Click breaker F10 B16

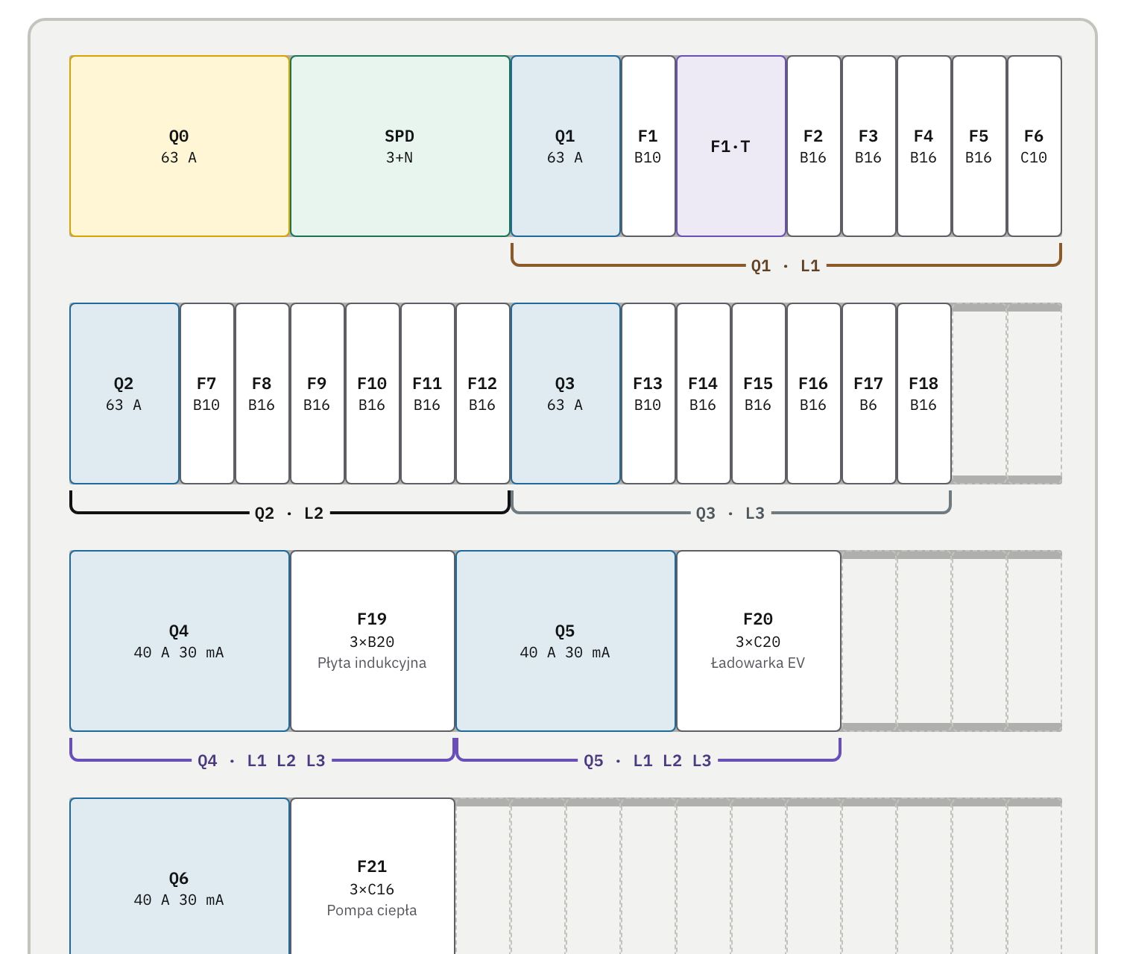373,394
